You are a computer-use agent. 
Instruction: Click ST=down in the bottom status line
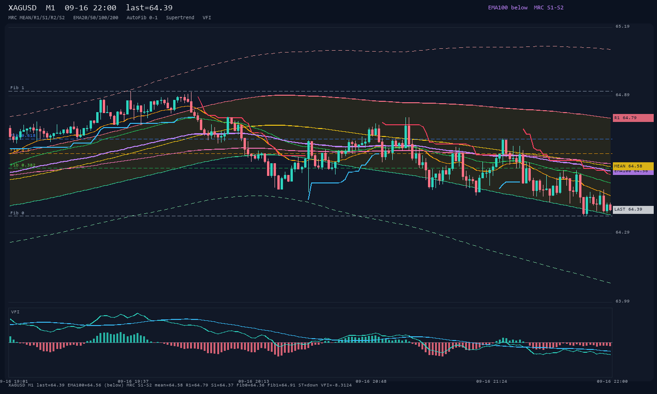pos(308,385)
